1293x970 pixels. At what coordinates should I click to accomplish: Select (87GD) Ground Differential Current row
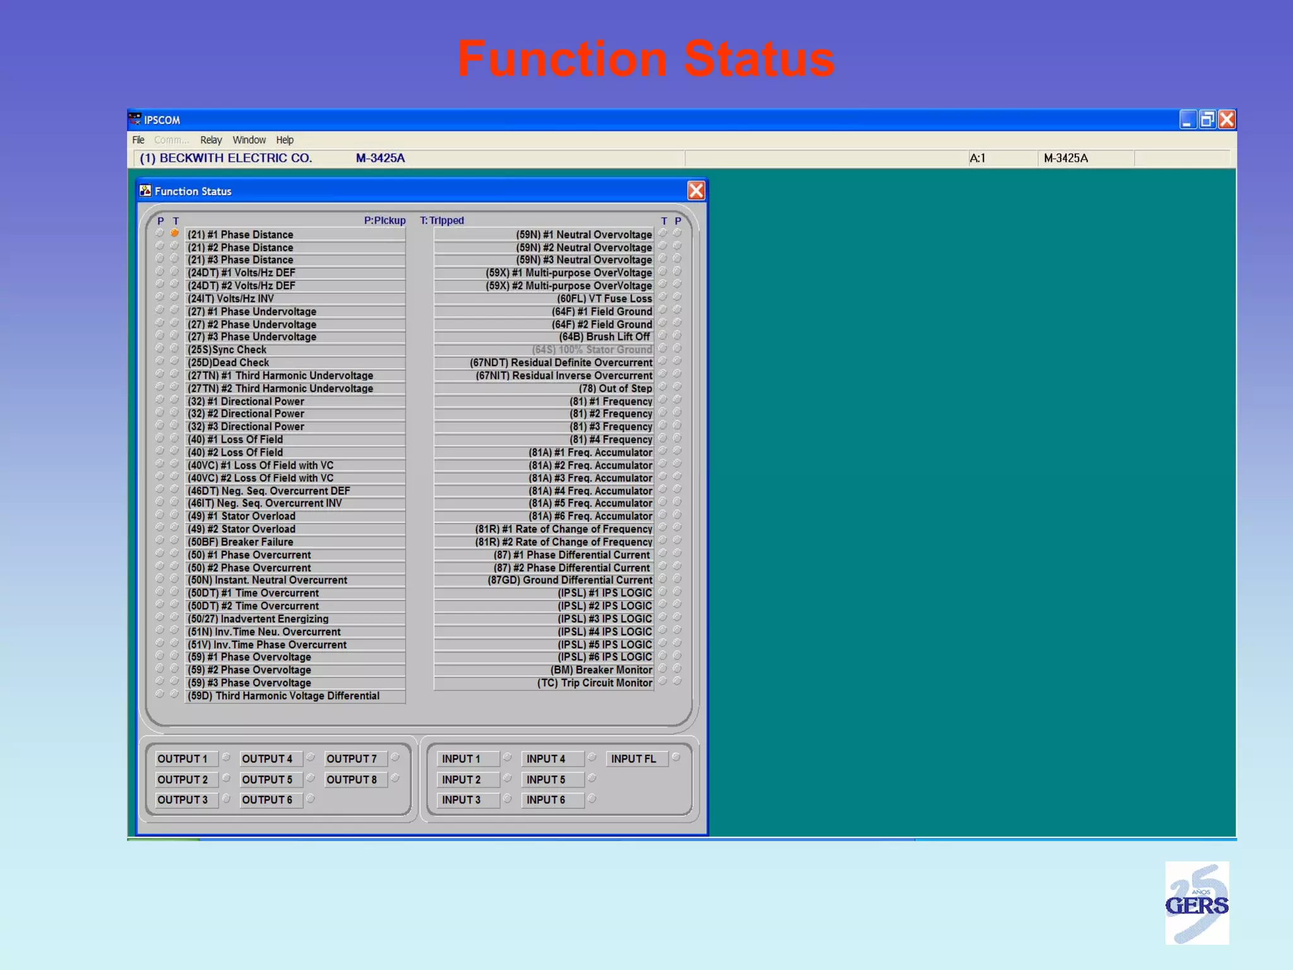point(544,580)
